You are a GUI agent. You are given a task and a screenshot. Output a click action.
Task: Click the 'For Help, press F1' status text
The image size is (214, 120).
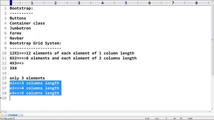click(7, 119)
